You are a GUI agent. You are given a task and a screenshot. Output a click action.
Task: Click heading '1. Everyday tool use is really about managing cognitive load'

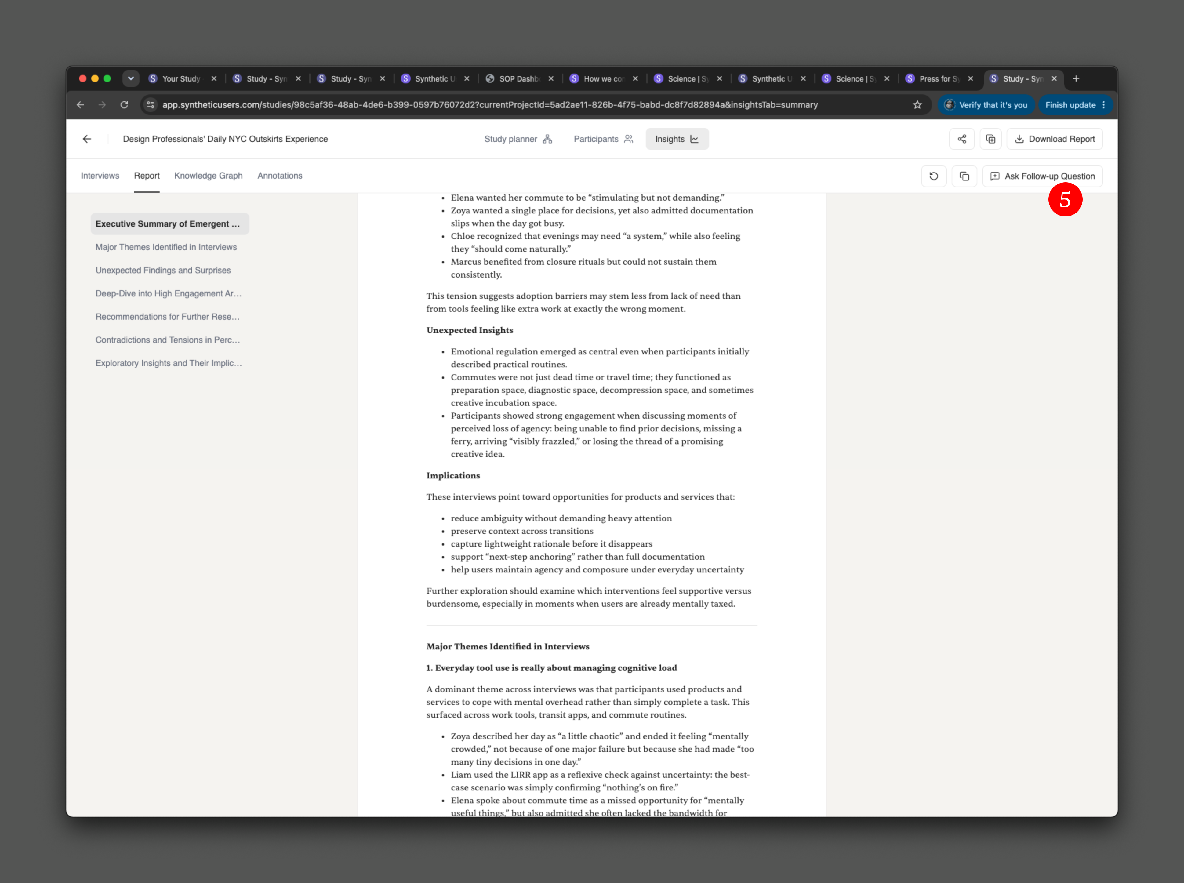tap(552, 668)
